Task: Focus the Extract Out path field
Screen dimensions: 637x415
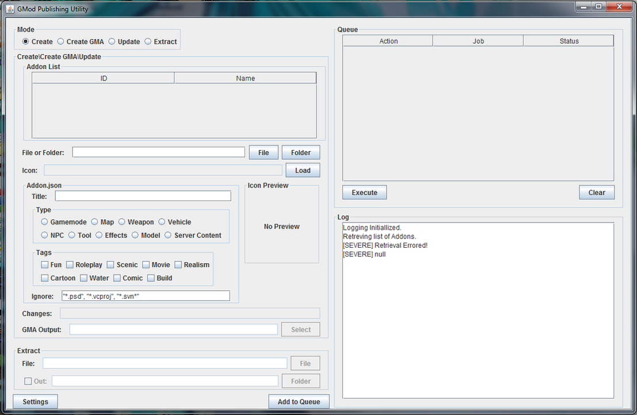Action: 165,381
